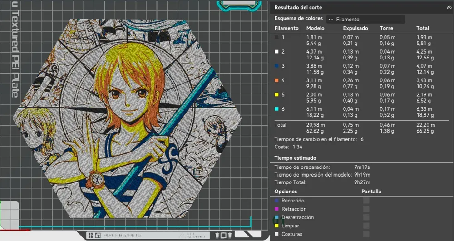Click the Torre column header
The height and width of the screenshot is (241, 454).
[x=386, y=28]
